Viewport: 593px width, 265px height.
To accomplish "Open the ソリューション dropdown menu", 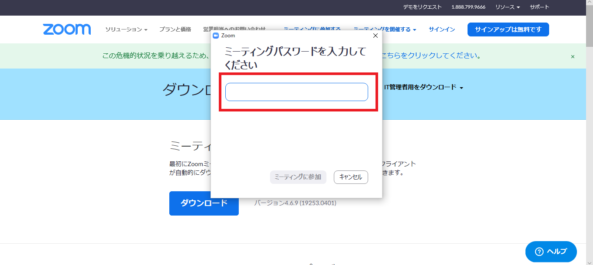I will coord(126,29).
